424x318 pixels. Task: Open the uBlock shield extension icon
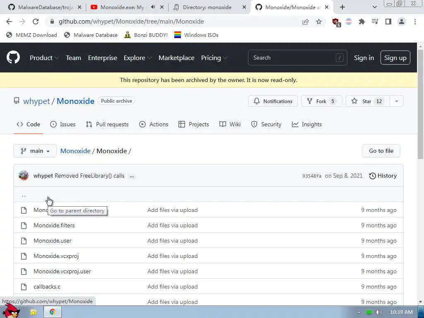point(336,22)
